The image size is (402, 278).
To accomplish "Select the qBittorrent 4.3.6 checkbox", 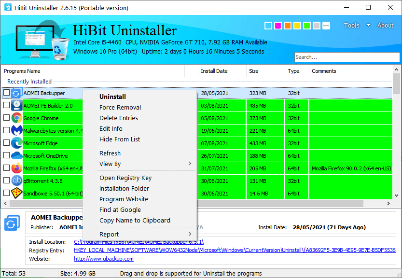I will click(x=6, y=181).
